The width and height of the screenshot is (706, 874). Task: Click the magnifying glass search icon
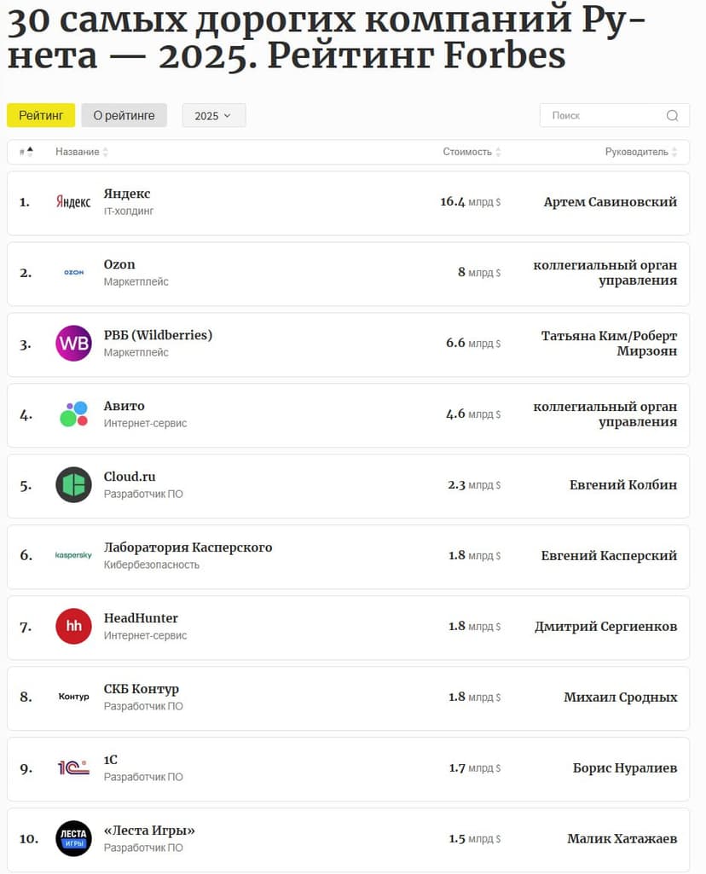[x=672, y=116]
